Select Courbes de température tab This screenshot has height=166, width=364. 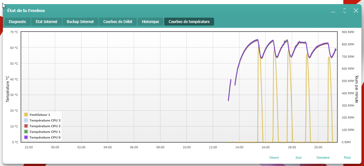point(189,22)
